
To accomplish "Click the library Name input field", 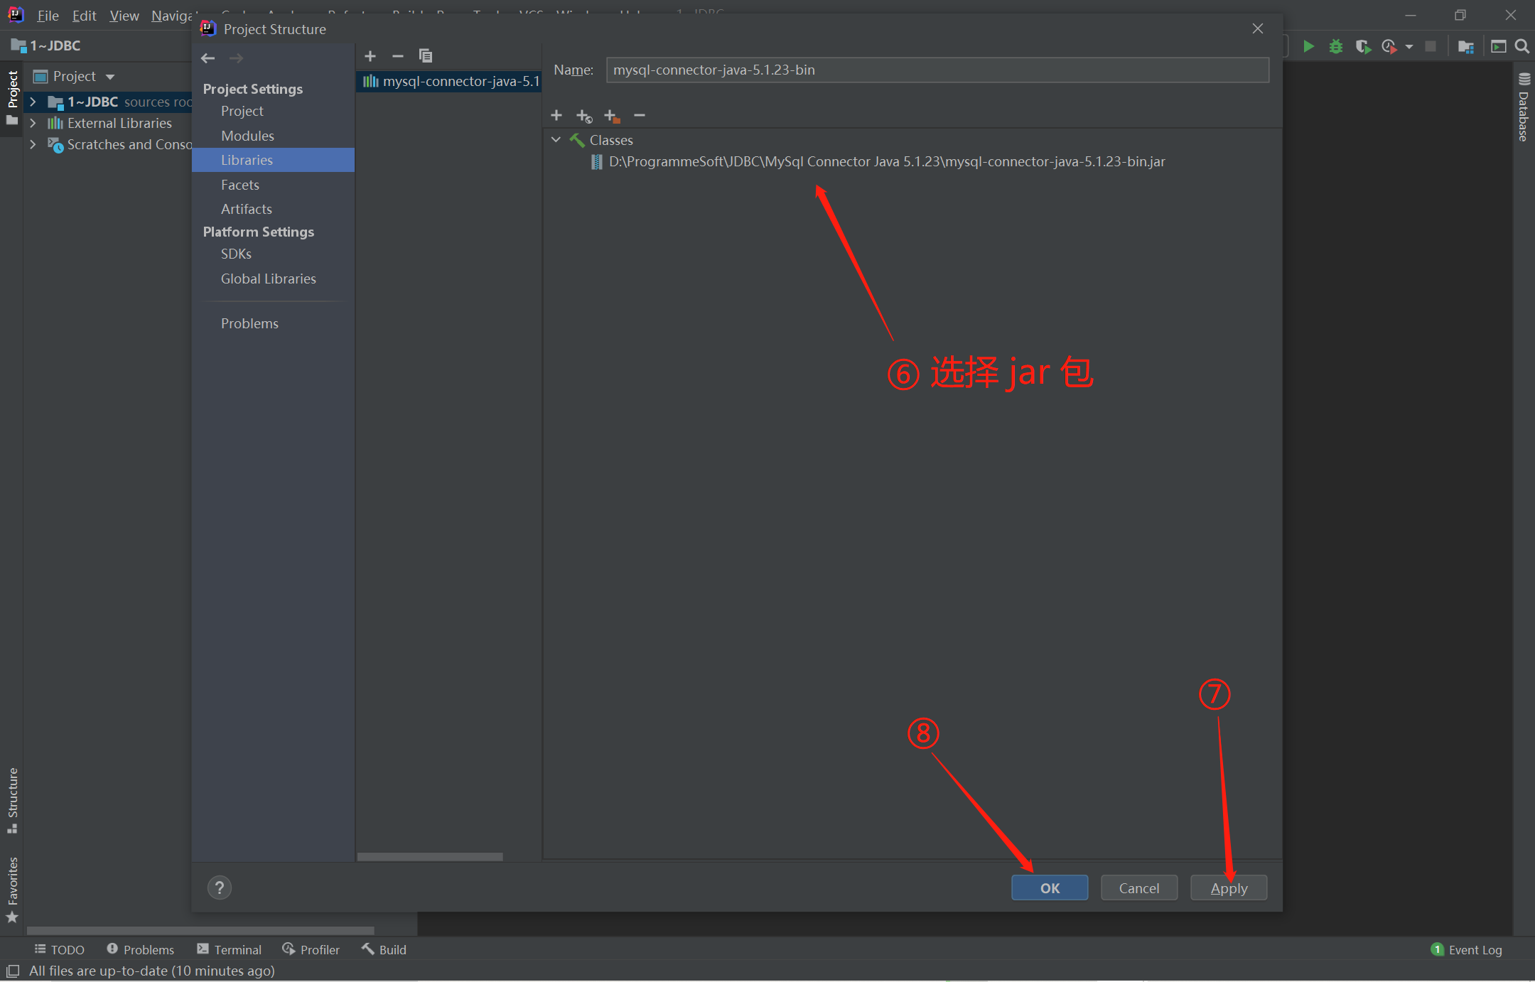I will pos(937,70).
